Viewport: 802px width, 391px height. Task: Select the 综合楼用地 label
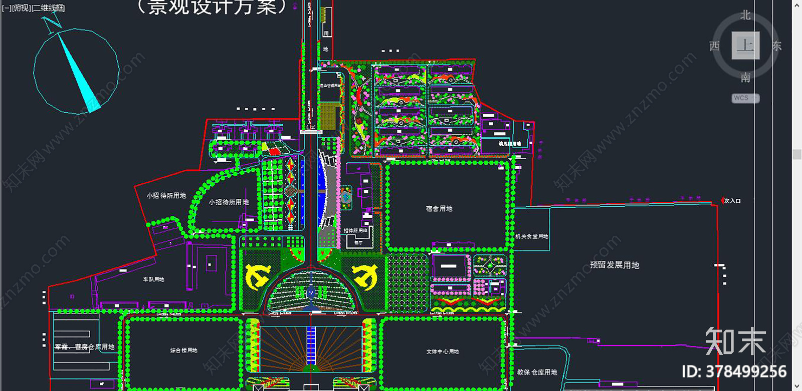(x=184, y=350)
